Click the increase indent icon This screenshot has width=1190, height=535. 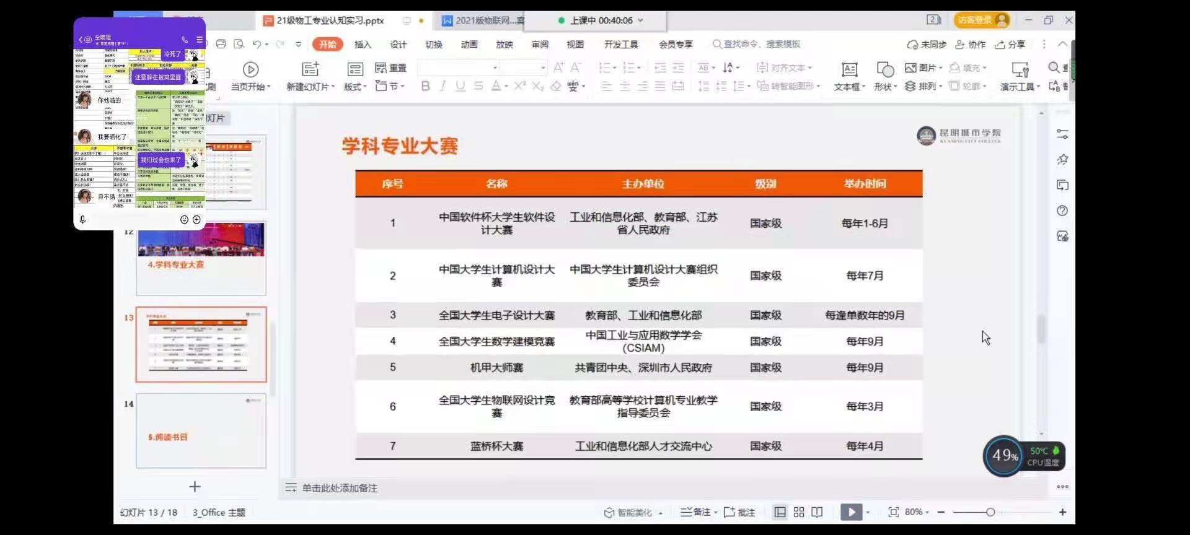coord(678,67)
